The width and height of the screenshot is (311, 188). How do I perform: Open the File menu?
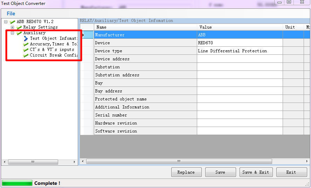pos(11,13)
